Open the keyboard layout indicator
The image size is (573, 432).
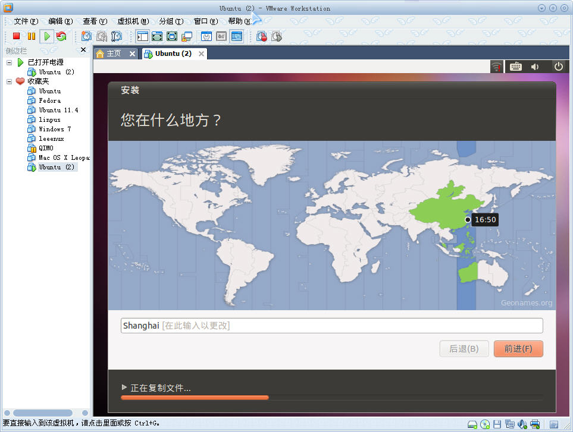pos(516,67)
